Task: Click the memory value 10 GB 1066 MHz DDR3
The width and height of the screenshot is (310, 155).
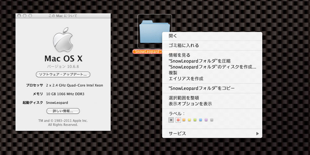Action: [65, 94]
